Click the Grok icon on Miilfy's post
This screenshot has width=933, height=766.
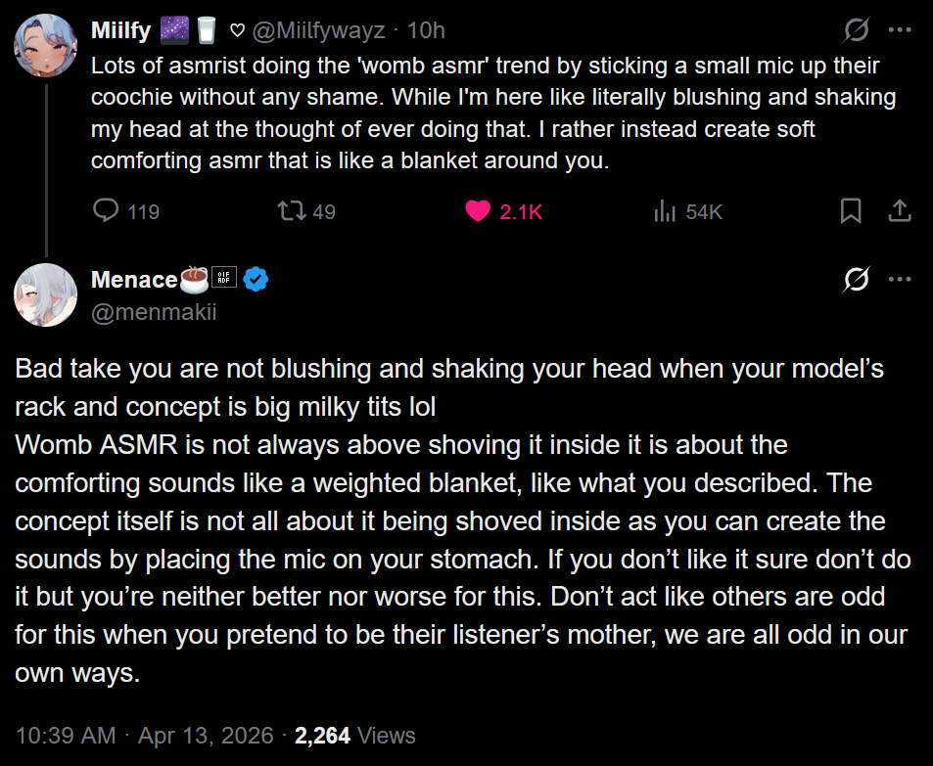856,31
